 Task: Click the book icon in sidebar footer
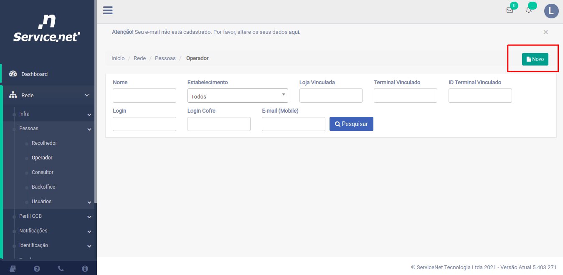(x=13, y=268)
